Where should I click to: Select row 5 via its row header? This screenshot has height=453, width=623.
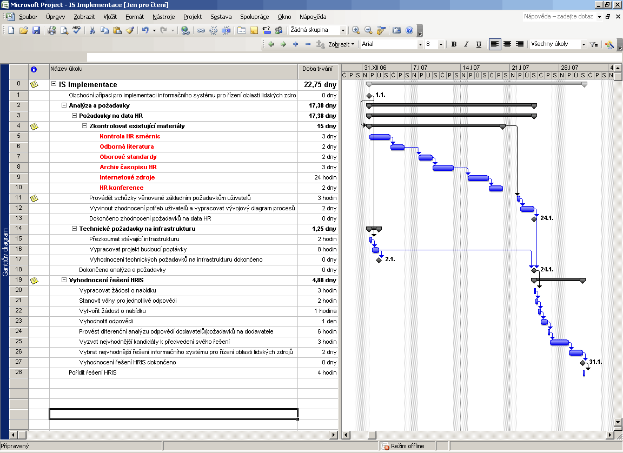[x=19, y=136]
